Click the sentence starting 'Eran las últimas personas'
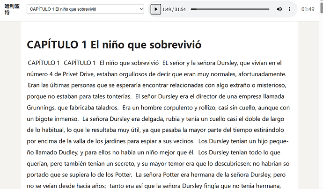The height and width of the screenshot is (189, 323). pos(156,91)
